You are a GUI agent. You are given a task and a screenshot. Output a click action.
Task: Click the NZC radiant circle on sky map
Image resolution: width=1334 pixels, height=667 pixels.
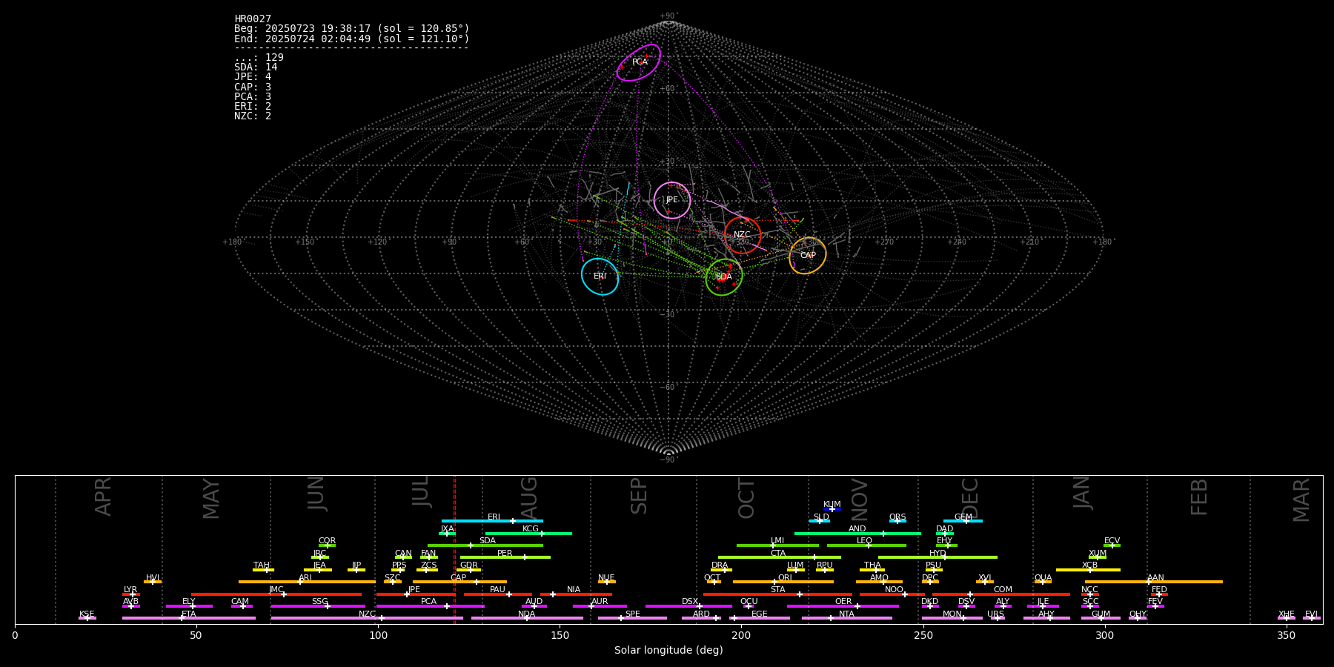click(743, 235)
